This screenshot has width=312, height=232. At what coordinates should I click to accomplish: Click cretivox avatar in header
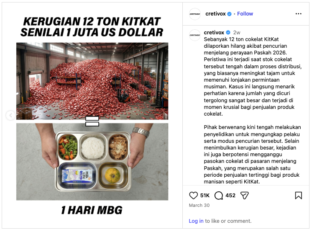click(195, 14)
